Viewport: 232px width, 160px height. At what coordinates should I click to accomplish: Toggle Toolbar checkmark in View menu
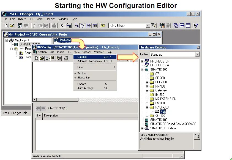[x=95, y=74]
